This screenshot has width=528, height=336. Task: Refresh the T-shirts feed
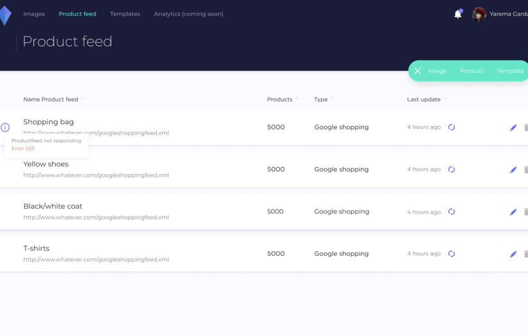452,254
